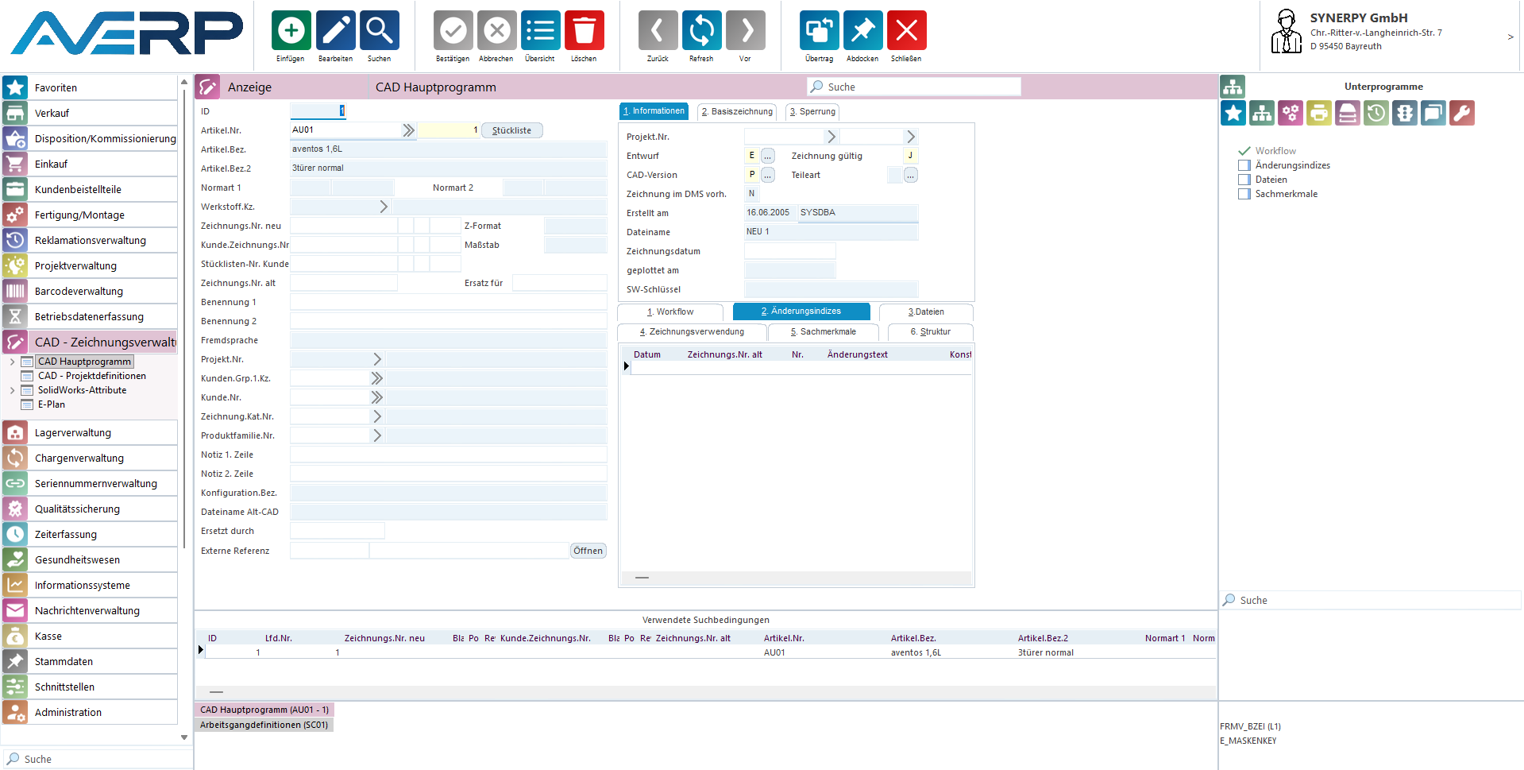Click the Abdocken pin icon
The height and width of the screenshot is (770, 1524).
[x=862, y=31]
